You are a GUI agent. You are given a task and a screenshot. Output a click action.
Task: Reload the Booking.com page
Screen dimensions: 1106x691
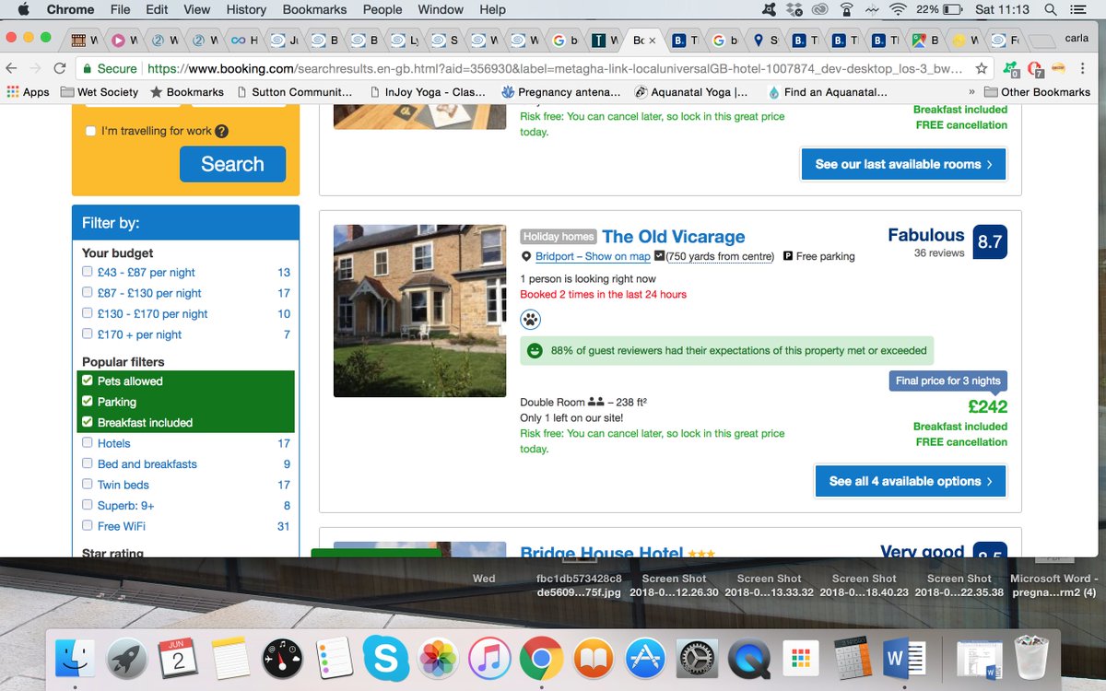pyautogui.click(x=60, y=69)
